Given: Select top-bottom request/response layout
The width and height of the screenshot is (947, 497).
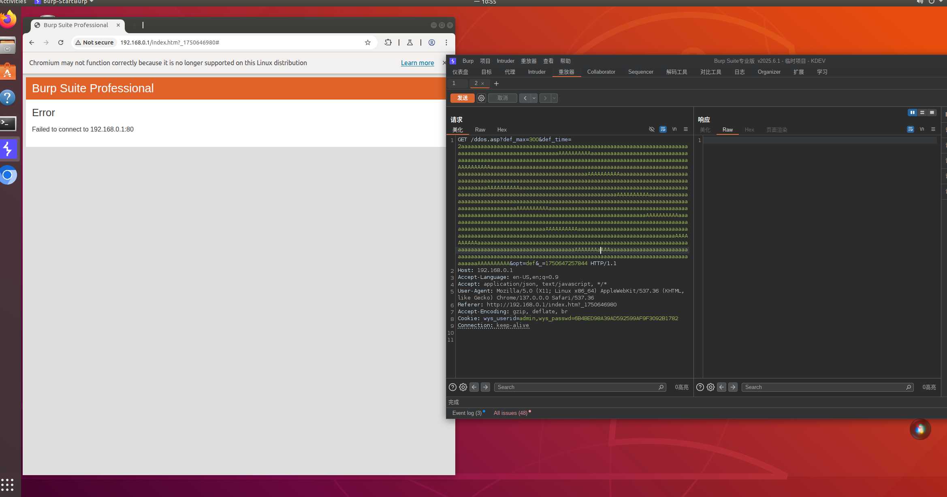Looking at the screenshot, I should click(922, 113).
